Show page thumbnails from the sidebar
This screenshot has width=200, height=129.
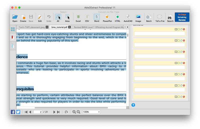[13, 29]
